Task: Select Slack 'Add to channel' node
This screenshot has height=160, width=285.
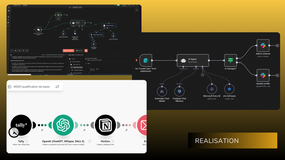Action: coord(263,46)
